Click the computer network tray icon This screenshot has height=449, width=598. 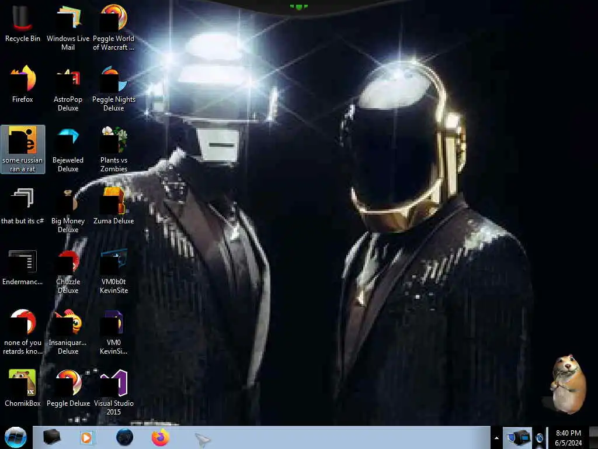517,437
